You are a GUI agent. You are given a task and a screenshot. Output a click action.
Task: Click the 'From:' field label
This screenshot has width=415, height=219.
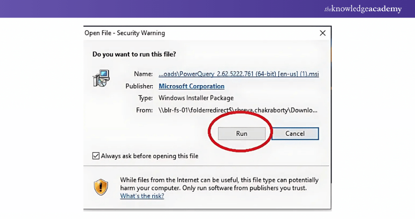145,110
